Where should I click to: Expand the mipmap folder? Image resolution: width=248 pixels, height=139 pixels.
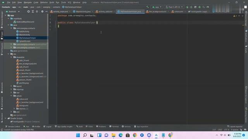tap(11, 89)
